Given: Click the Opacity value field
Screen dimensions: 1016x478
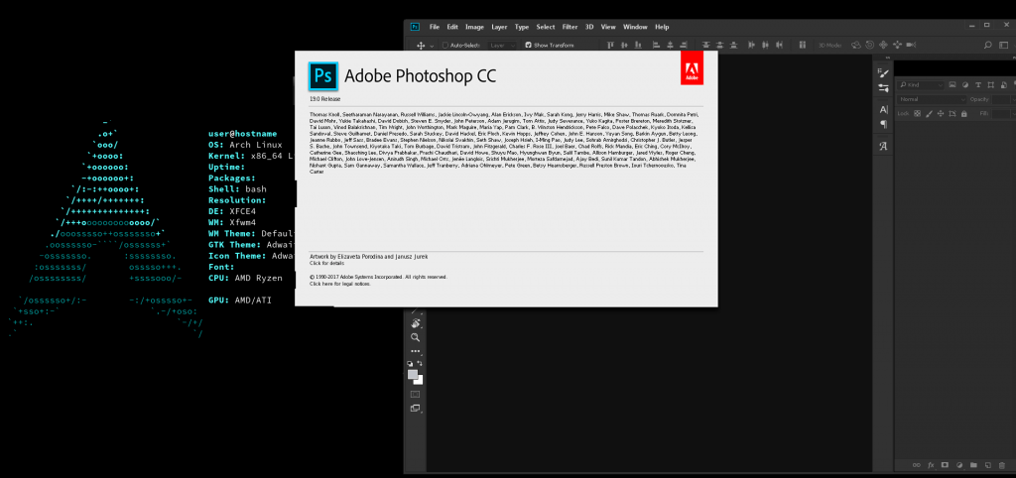Looking at the screenshot, I should click(1000, 100).
